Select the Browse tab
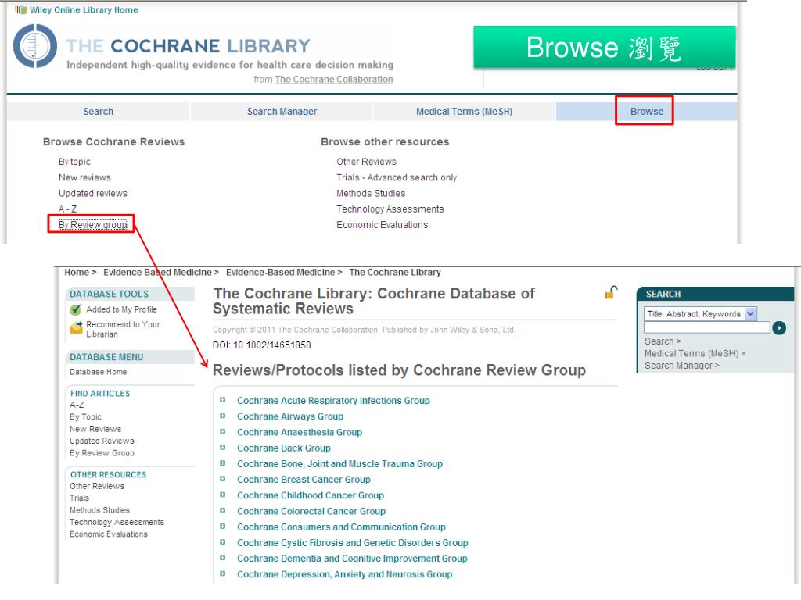This screenshot has height=600, width=801. pyautogui.click(x=647, y=112)
